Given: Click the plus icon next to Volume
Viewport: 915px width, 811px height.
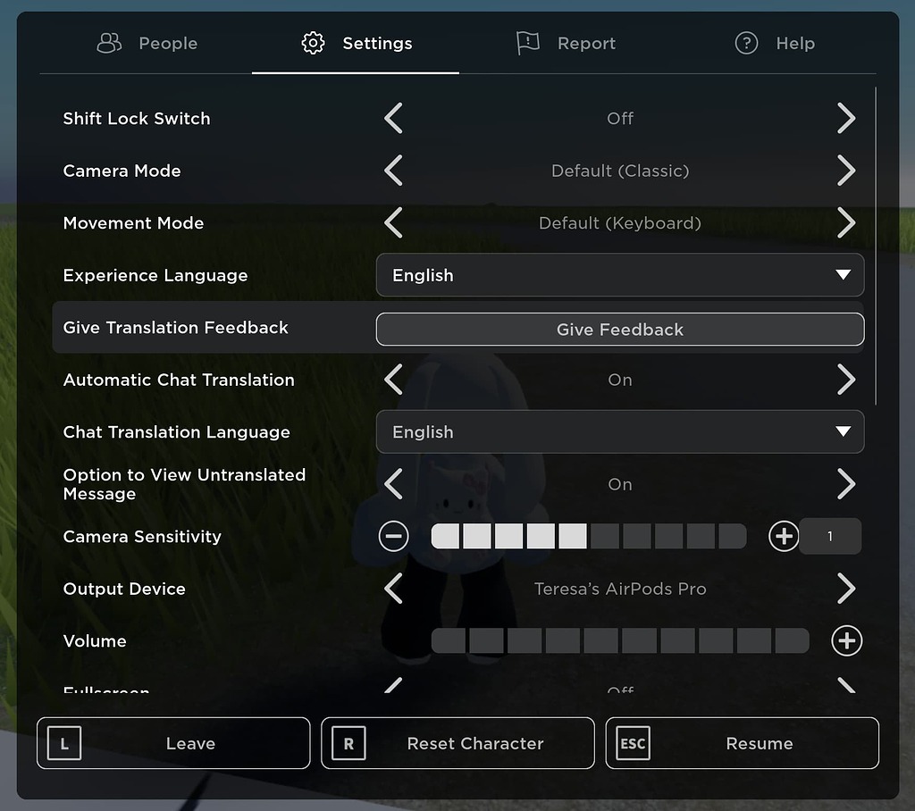Looking at the screenshot, I should point(846,640).
